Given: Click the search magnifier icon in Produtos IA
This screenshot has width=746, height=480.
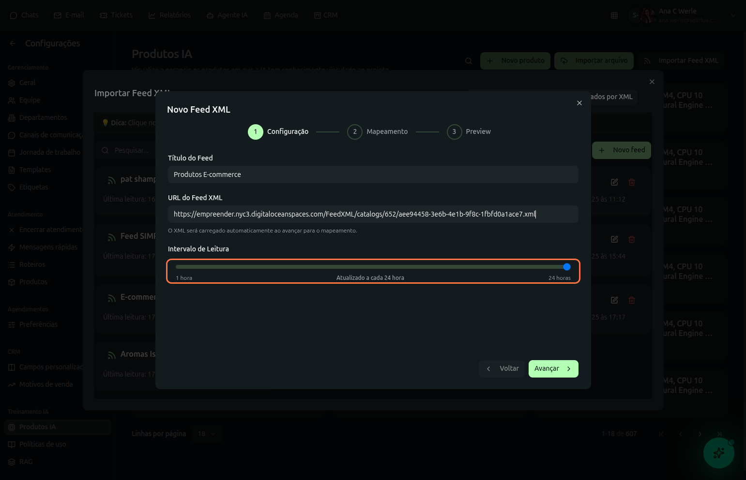Looking at the screenshot, I should coord(468,61).
